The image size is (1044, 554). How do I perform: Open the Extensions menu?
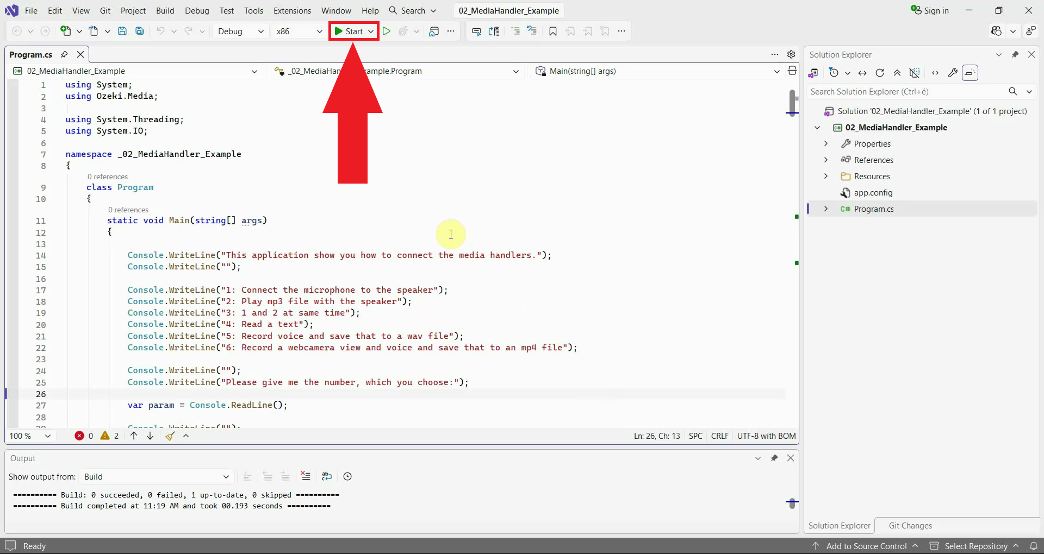pos(292,10)
